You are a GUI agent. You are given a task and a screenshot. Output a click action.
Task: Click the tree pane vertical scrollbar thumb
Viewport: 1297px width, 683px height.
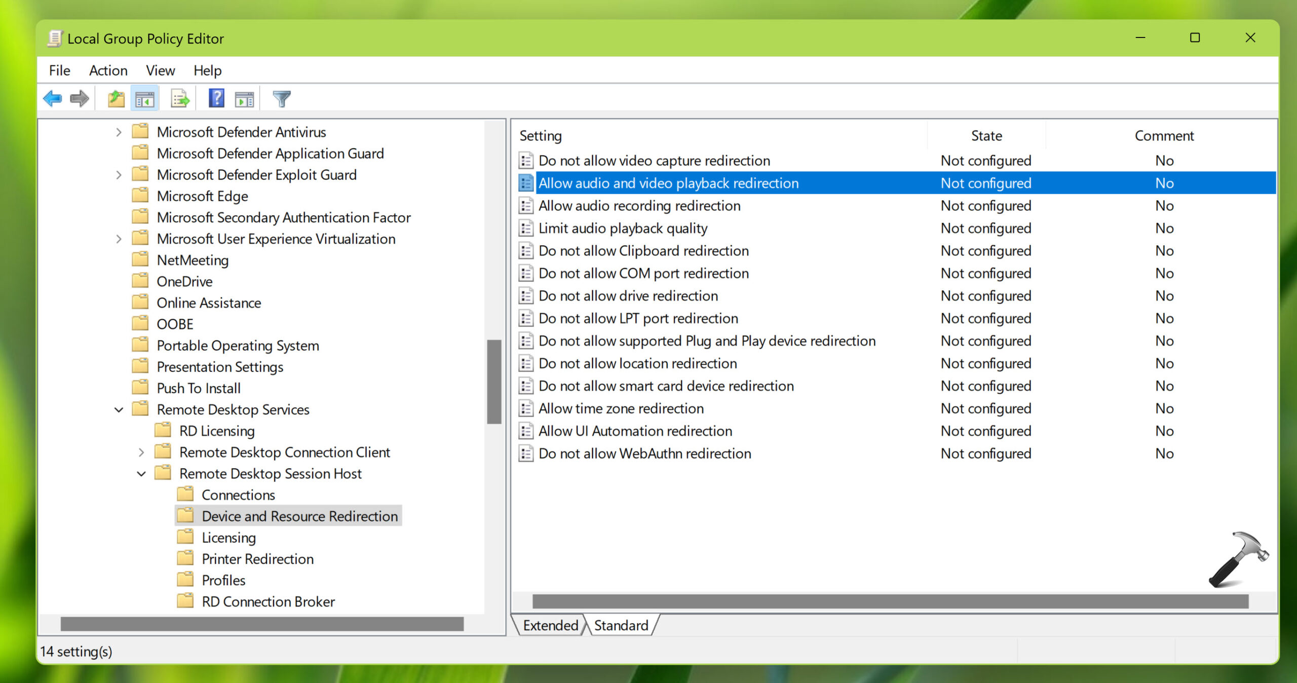pos(494,381)
